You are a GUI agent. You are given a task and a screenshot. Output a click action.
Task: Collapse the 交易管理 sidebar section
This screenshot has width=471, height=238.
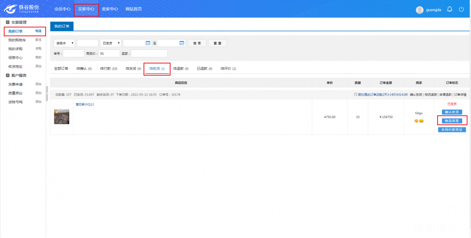[7, 22]
